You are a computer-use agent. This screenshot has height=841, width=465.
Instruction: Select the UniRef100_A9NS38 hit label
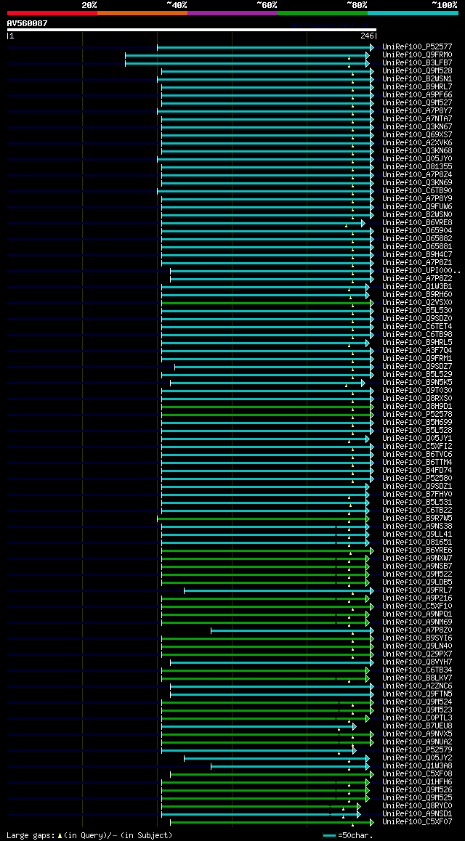pos(417,526)
